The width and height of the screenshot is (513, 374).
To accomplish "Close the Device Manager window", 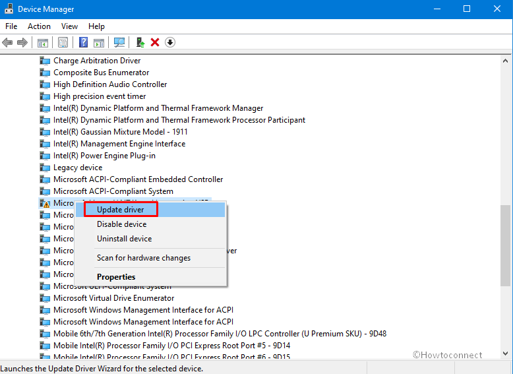I will coord(497,9).
